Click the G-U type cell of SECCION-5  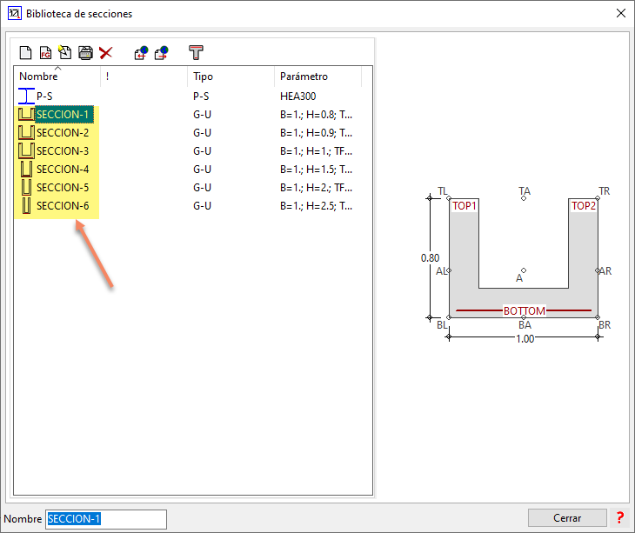pos(202,188)
